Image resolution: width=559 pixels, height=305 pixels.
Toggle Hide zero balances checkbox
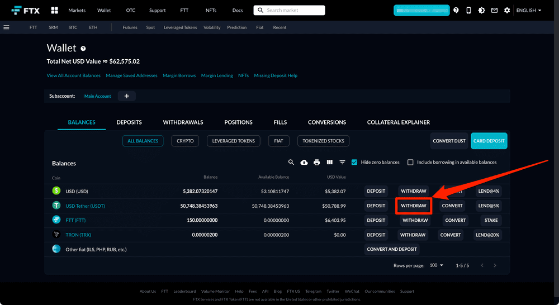point(354,162)
